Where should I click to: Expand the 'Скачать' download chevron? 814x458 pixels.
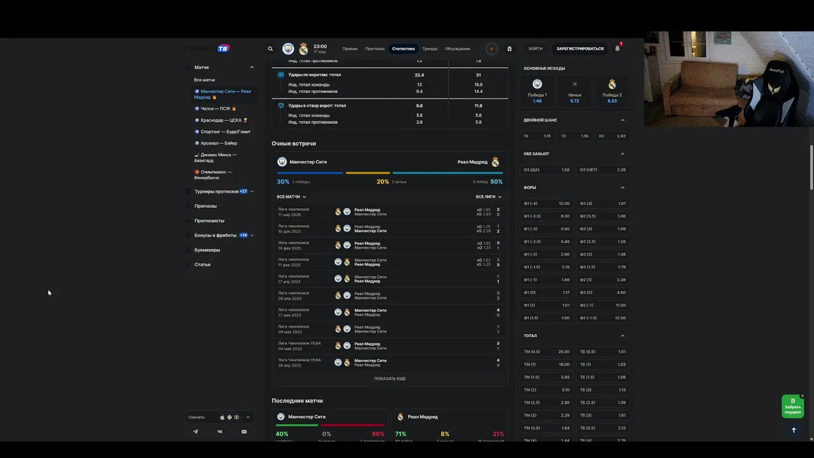248,417
